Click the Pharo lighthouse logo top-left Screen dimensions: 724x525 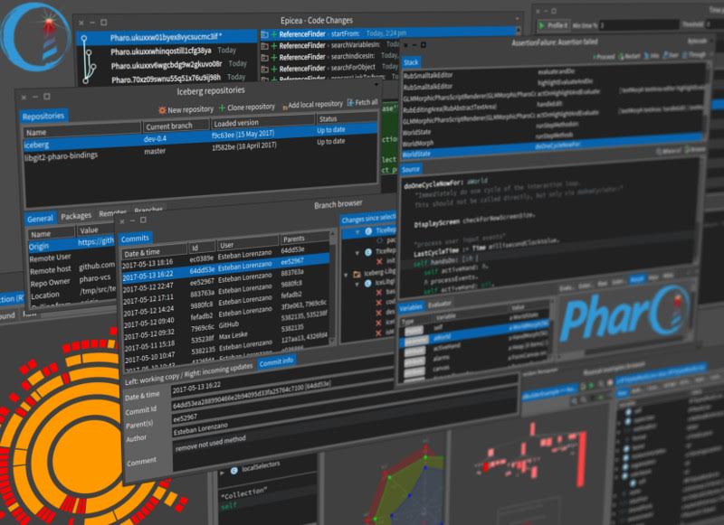point(36,37)
